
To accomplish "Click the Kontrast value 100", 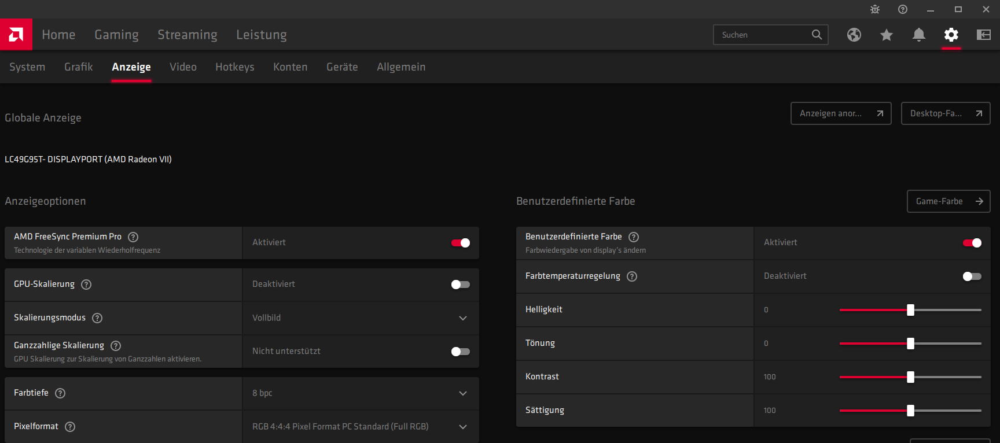I will (x=770, y=377).
